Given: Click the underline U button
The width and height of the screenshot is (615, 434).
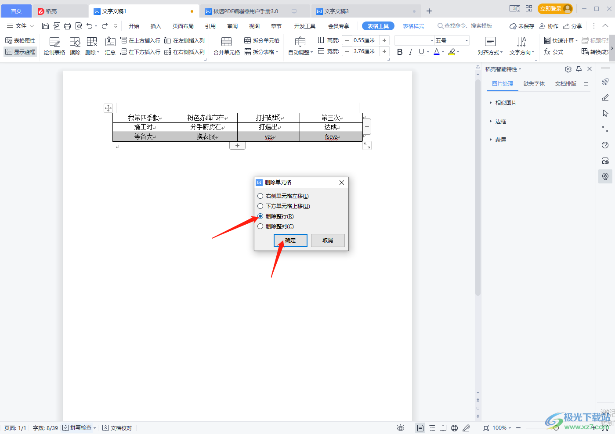Looking at the screenshot, I should 421,52.
